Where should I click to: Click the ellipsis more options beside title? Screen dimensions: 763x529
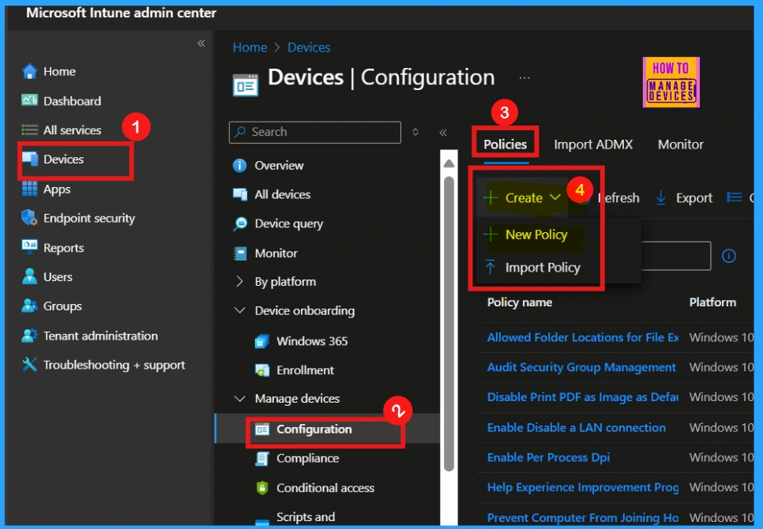pyautogui.click(x=524, y=78)
